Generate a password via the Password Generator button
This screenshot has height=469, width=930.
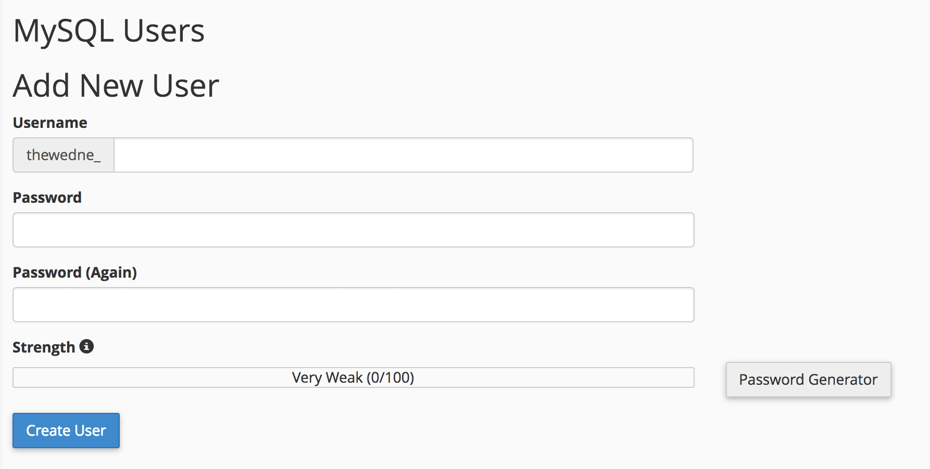(x=808, y=380)
